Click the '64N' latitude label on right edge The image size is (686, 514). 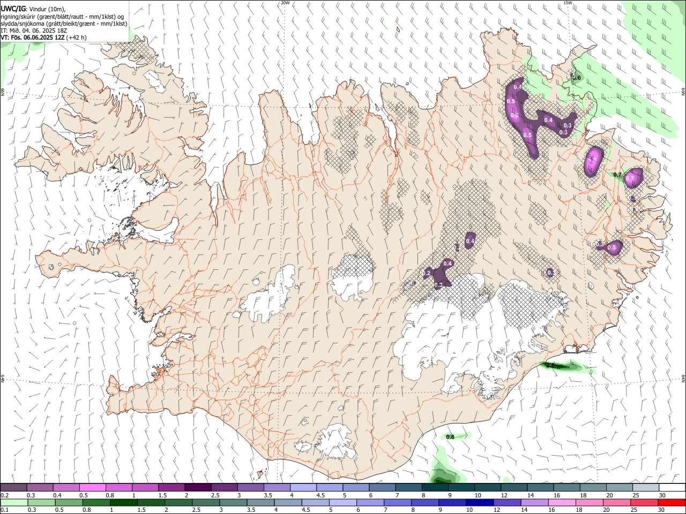683,378
